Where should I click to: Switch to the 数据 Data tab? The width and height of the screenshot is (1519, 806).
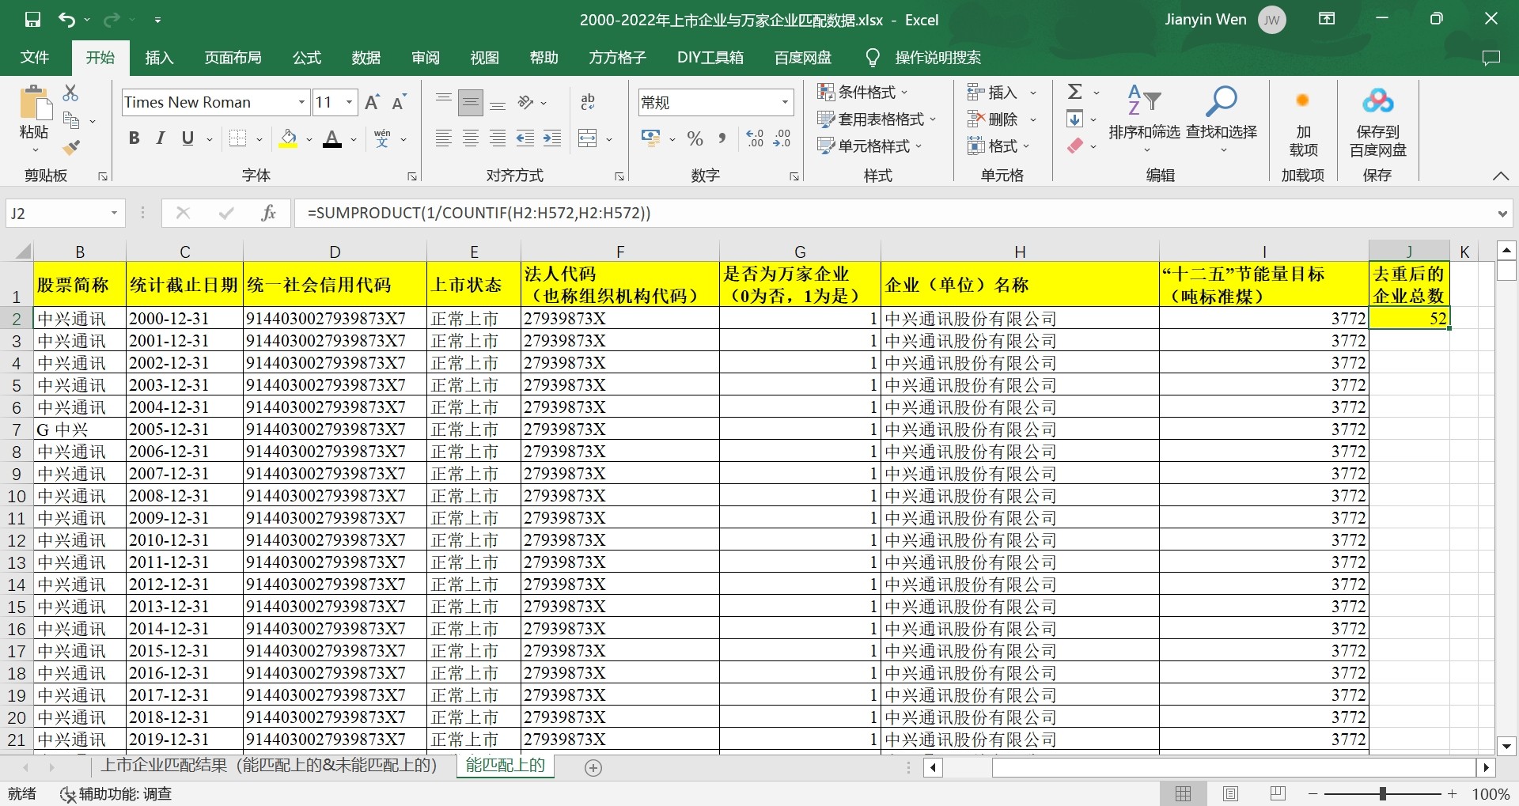366,58
